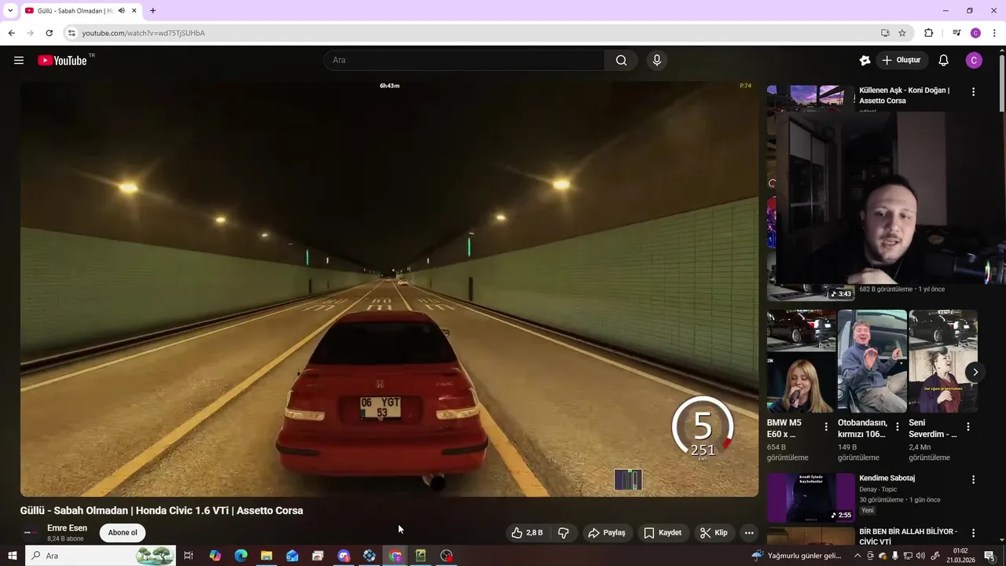Like the video with thumbs up

(527, 533)
